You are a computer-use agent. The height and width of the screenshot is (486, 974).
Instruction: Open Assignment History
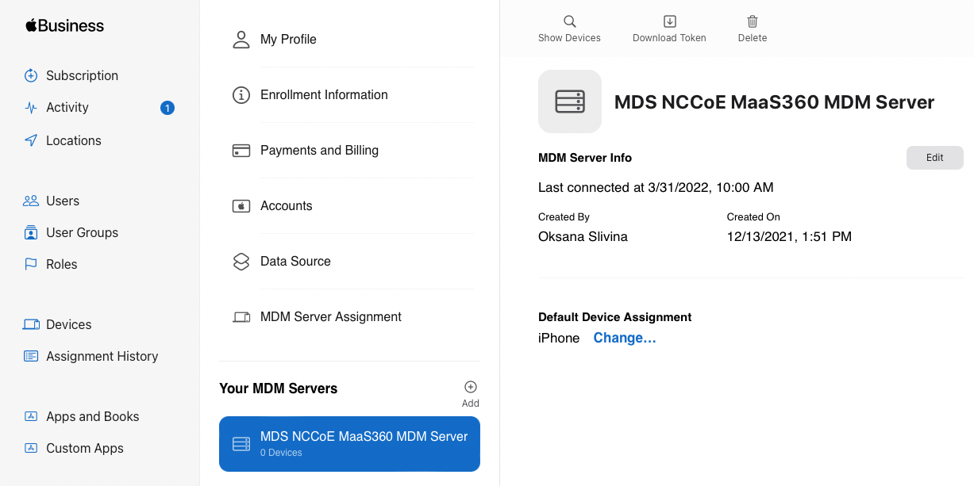(102, 356)
